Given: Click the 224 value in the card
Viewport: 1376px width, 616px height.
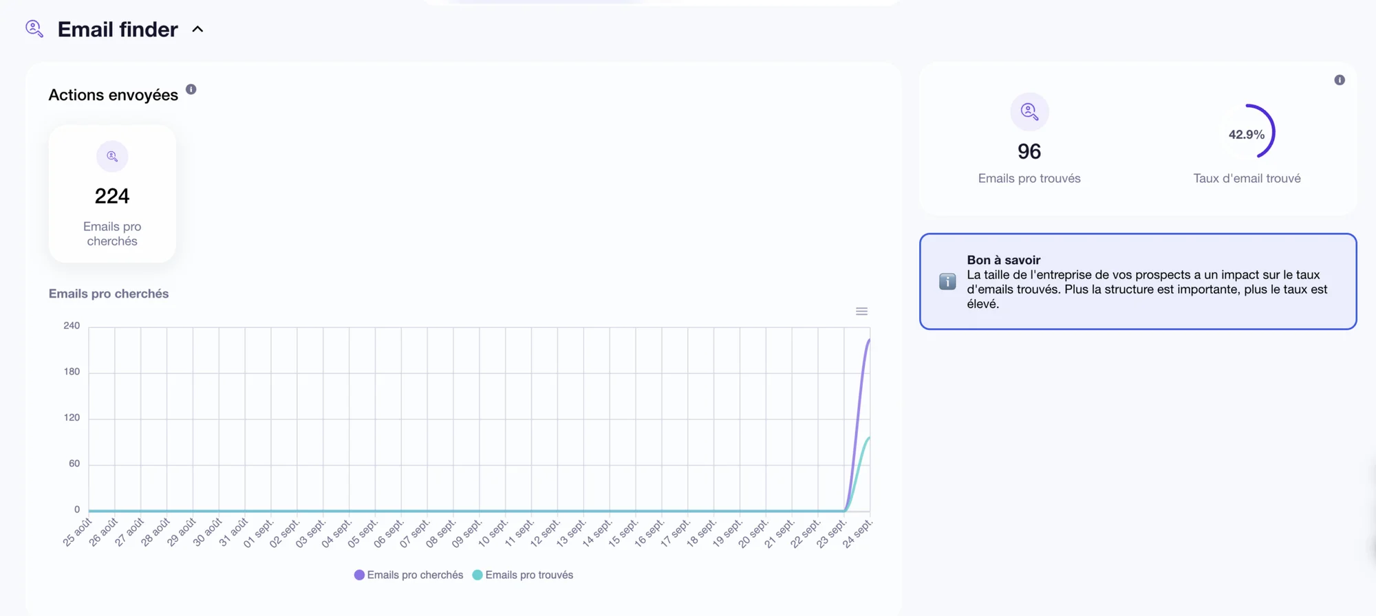Looking at the screenshot, I should point(112,196).
